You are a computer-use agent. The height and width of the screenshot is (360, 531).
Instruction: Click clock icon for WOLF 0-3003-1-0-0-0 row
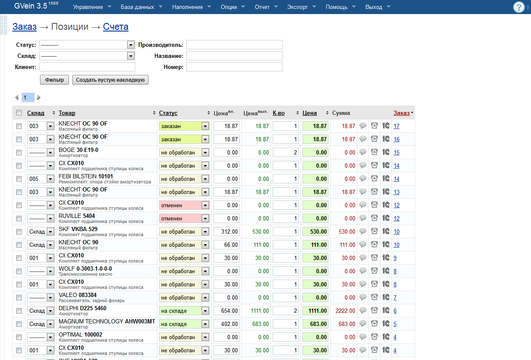(x=374, y=271)
